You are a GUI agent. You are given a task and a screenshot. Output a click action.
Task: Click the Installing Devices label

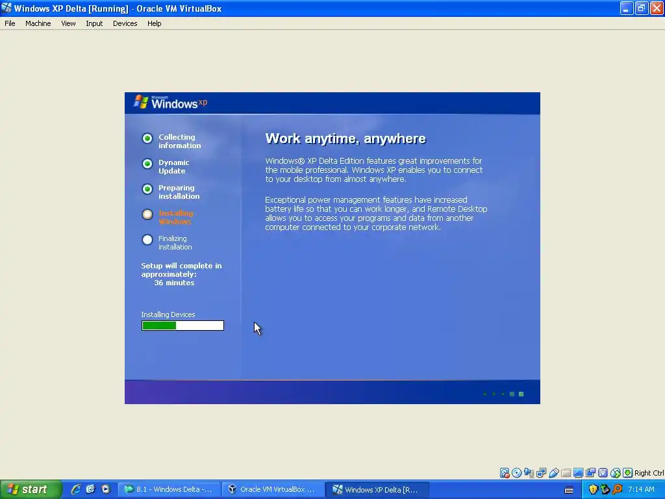coord(168,314)
